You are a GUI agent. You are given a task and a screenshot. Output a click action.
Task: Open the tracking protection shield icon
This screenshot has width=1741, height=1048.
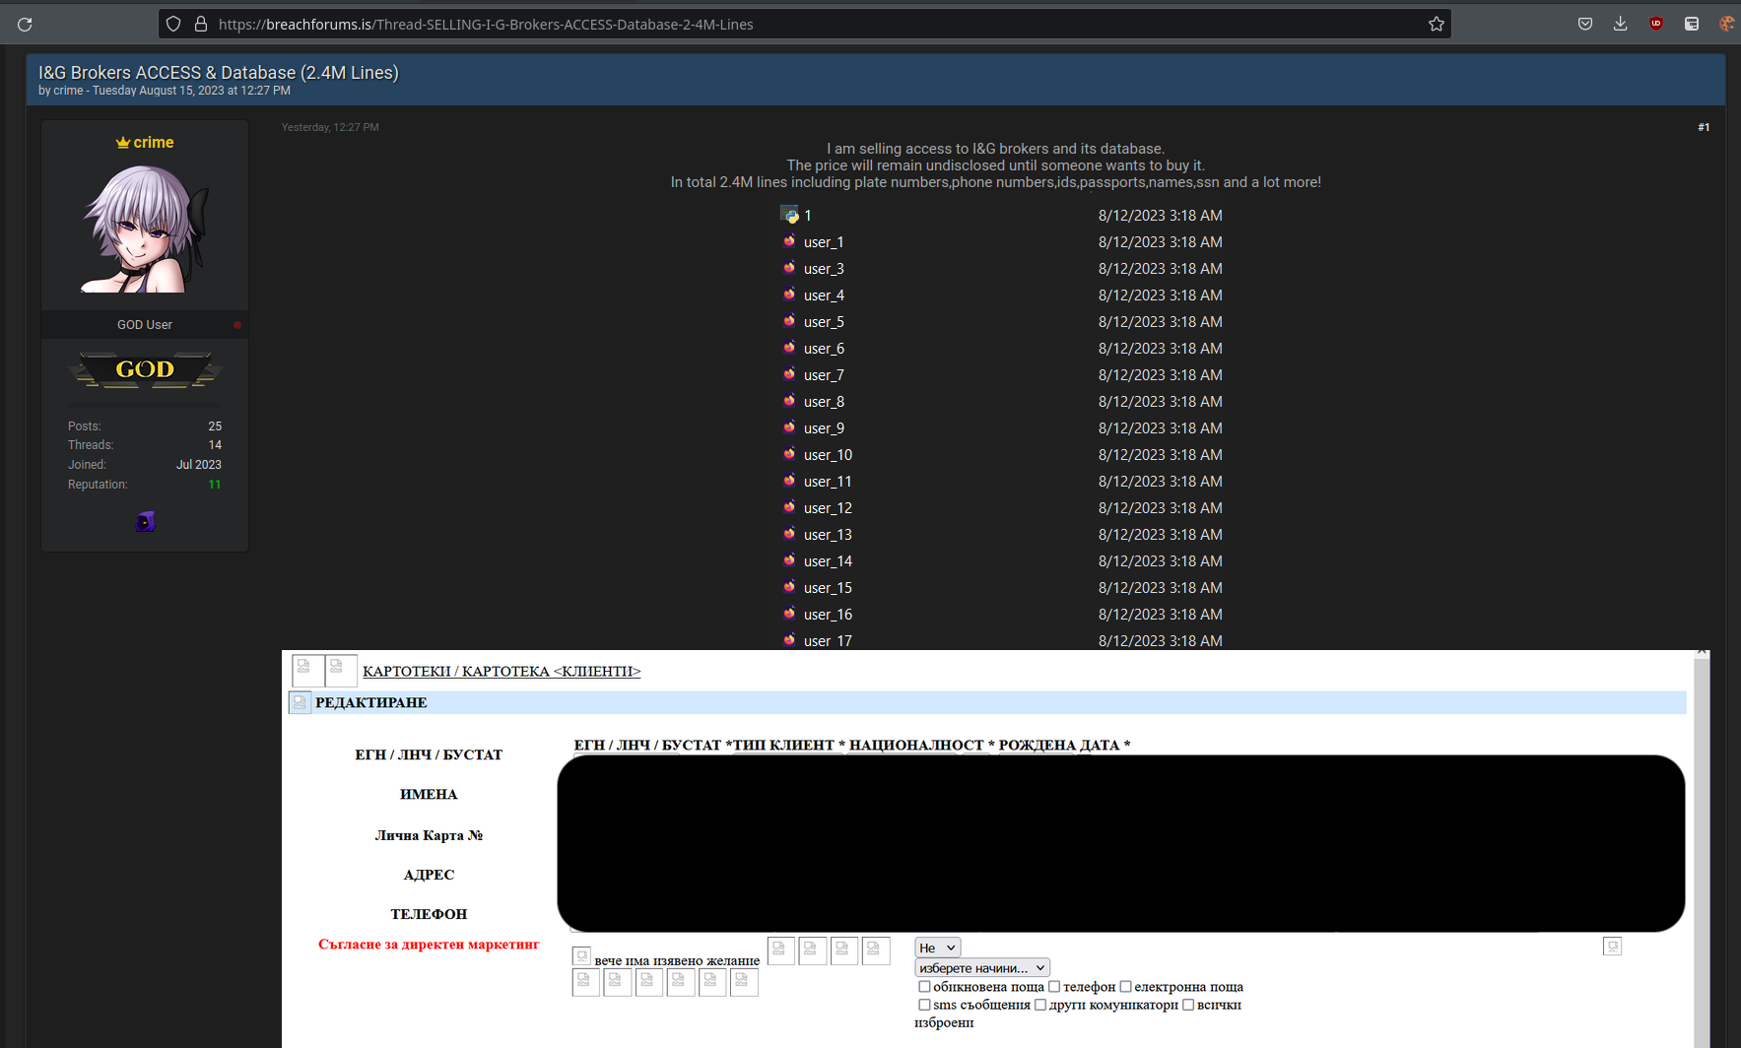pos(173,24)
